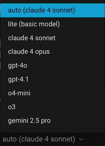Switch model to claude 4 opus
This screenshot has width=105, height=146.
tap(52, 52)
